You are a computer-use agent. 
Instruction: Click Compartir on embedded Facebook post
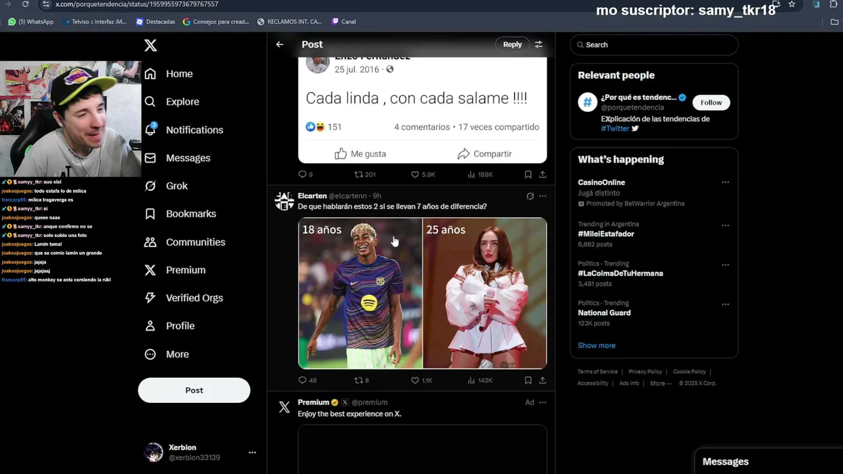click(484, 153)
